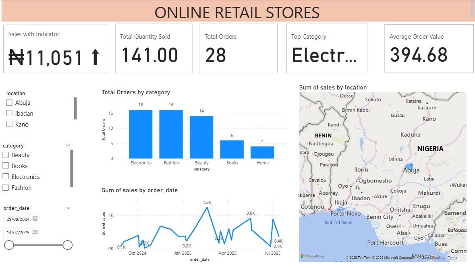
Task: Select the Total Orders card value 28
Action: point(216,55)
